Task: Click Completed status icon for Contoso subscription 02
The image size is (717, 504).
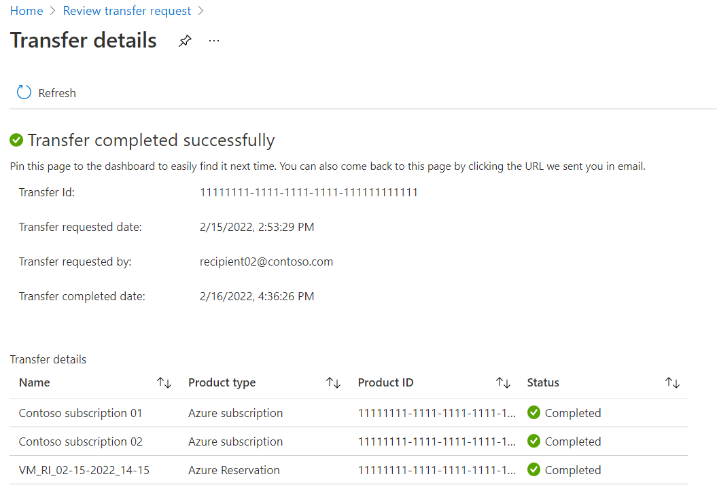Action: pos(534,442)
